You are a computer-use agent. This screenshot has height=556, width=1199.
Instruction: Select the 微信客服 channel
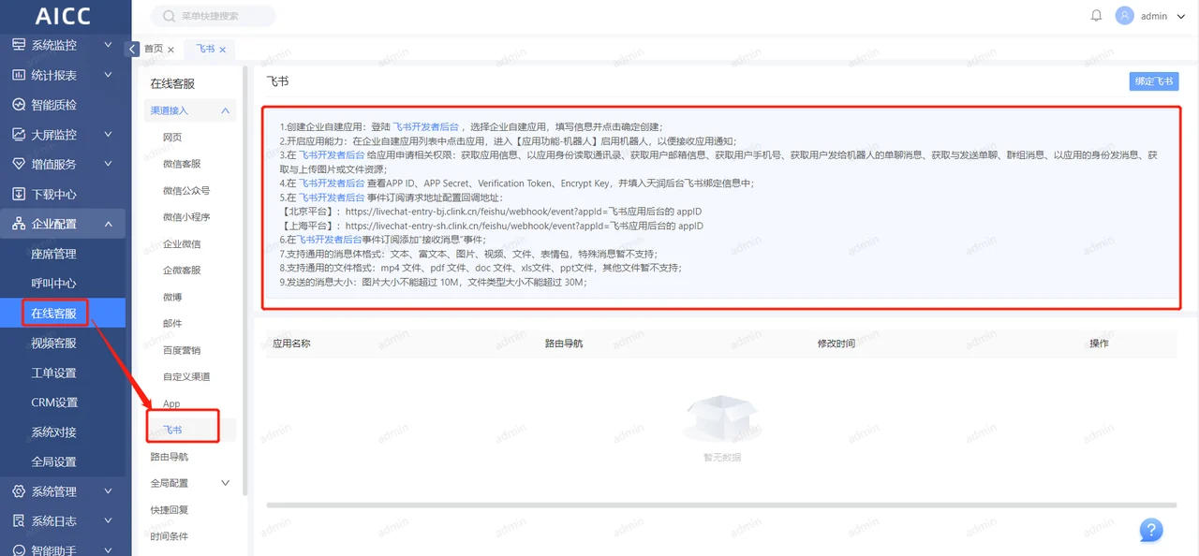tap(182, 164)
